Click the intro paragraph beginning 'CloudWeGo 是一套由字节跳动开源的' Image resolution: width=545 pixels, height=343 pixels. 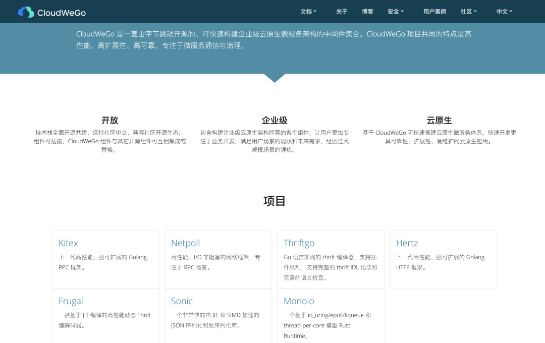[x=274, y=40]
